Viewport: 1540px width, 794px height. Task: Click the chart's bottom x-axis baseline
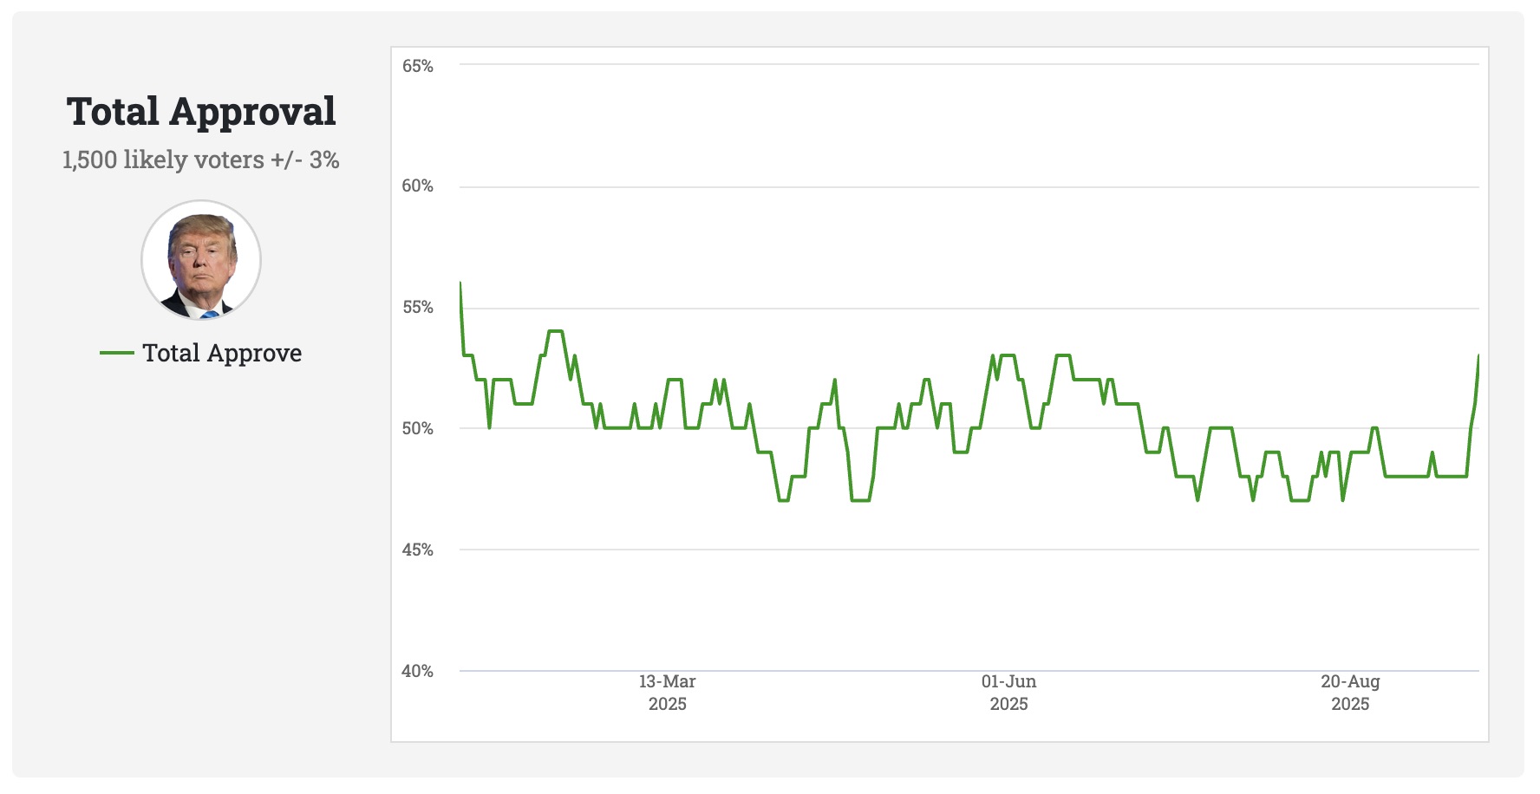954,671
